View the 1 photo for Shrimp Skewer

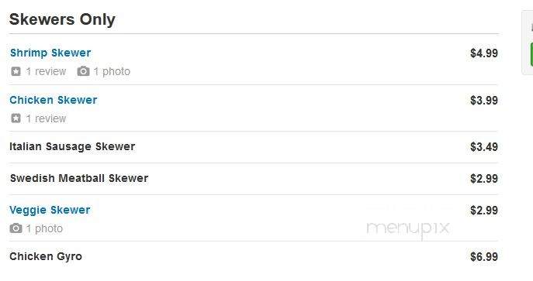112,71
